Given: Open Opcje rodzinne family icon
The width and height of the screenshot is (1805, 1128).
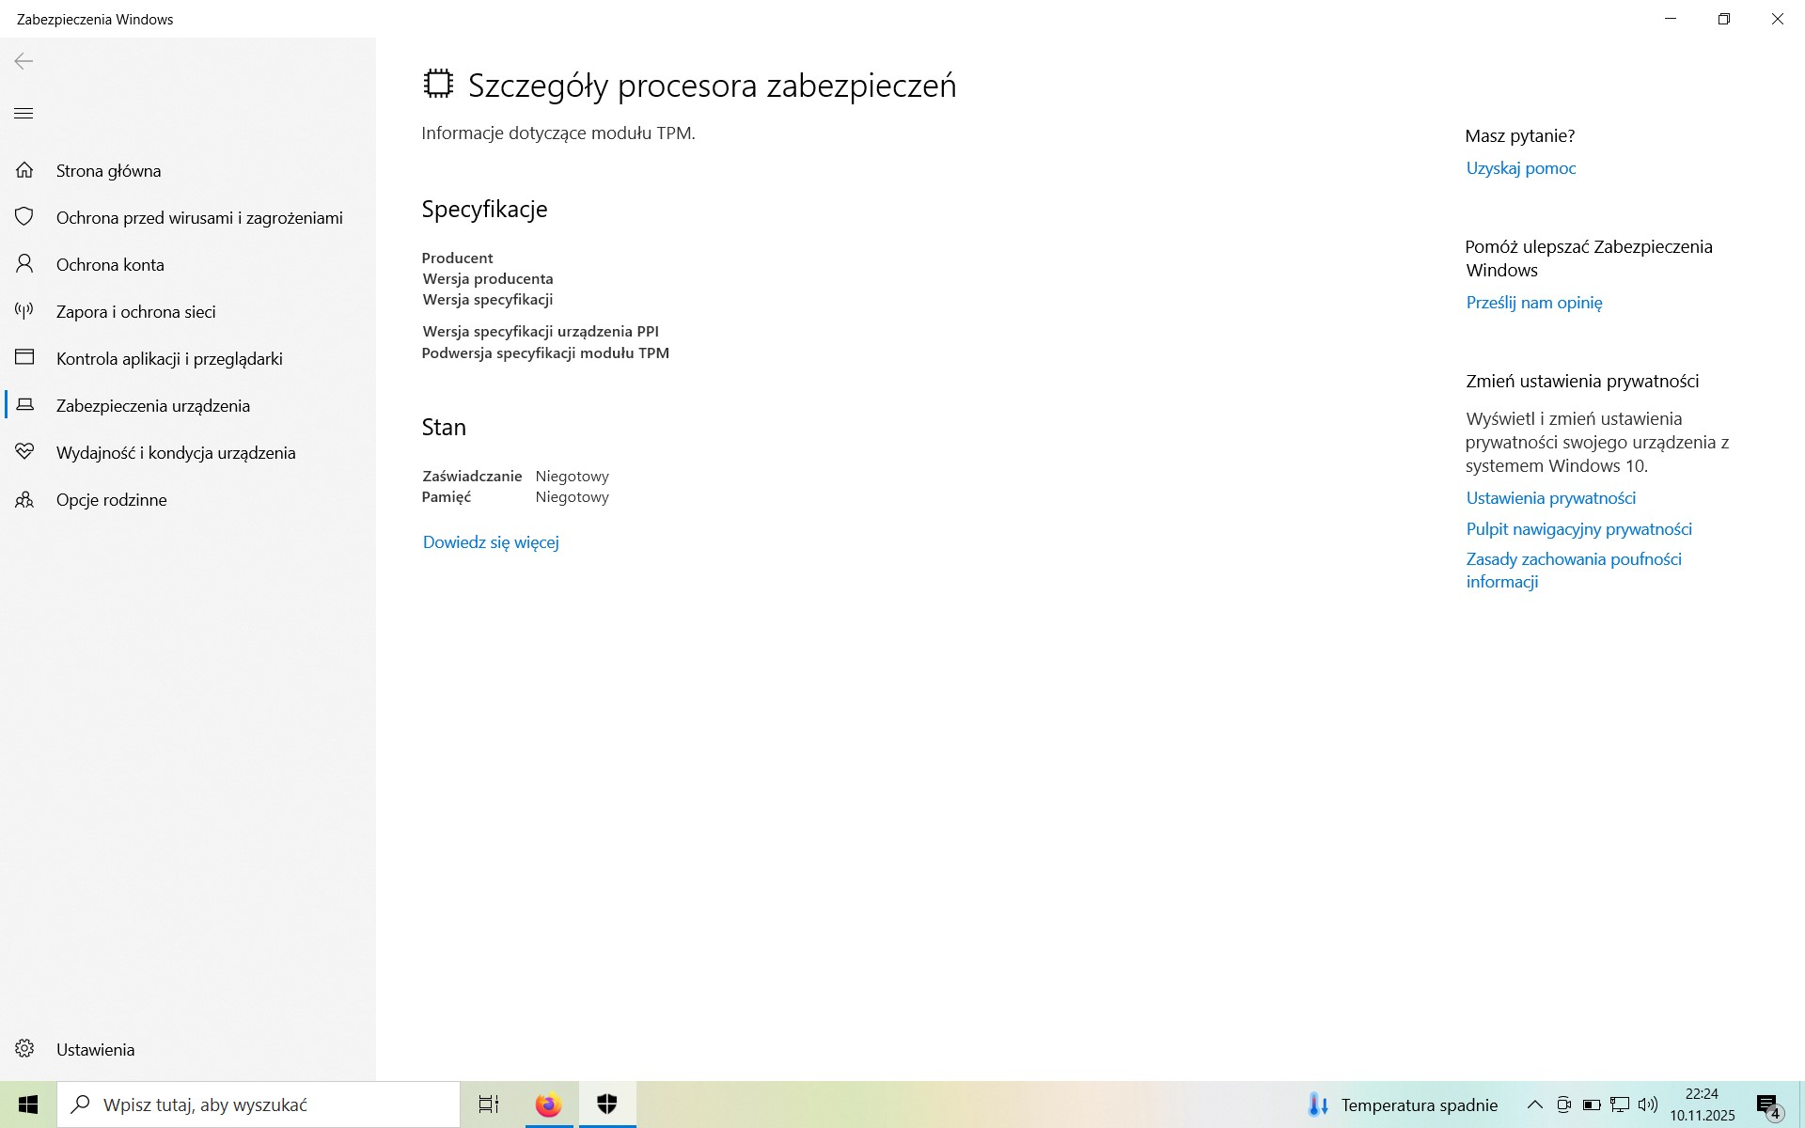Looking at the screenshot, I should (24, 499).
